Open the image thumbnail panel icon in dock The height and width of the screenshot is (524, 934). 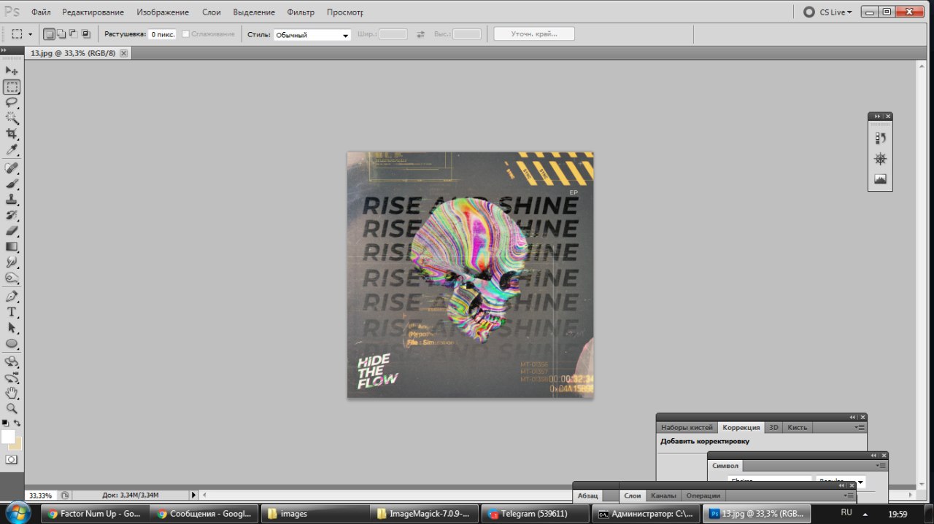[x=880, y=179]
